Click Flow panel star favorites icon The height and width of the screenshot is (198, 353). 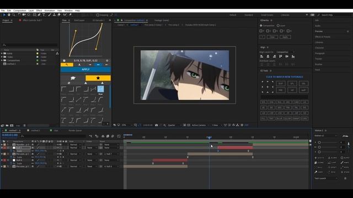pos(98,78)
